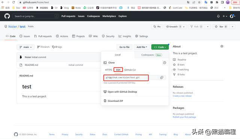Screen dimensions: 240x139
Task: Click Download ZIP
Action: pyautogui.click(x=115, y=101)
